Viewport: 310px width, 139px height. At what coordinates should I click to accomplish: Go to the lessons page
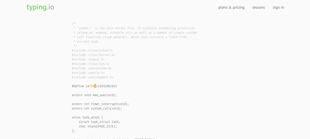click(x=259, y=7)
